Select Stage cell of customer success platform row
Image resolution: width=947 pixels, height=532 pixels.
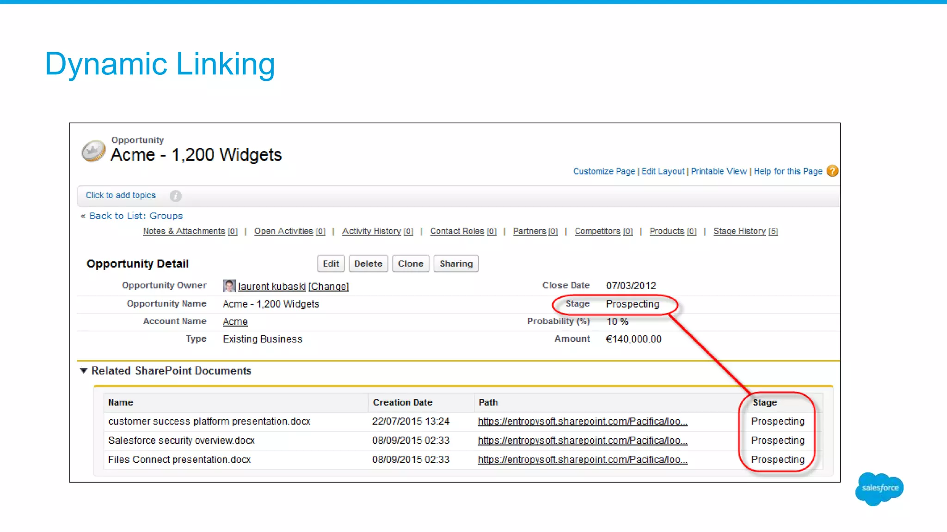[778, 421]
